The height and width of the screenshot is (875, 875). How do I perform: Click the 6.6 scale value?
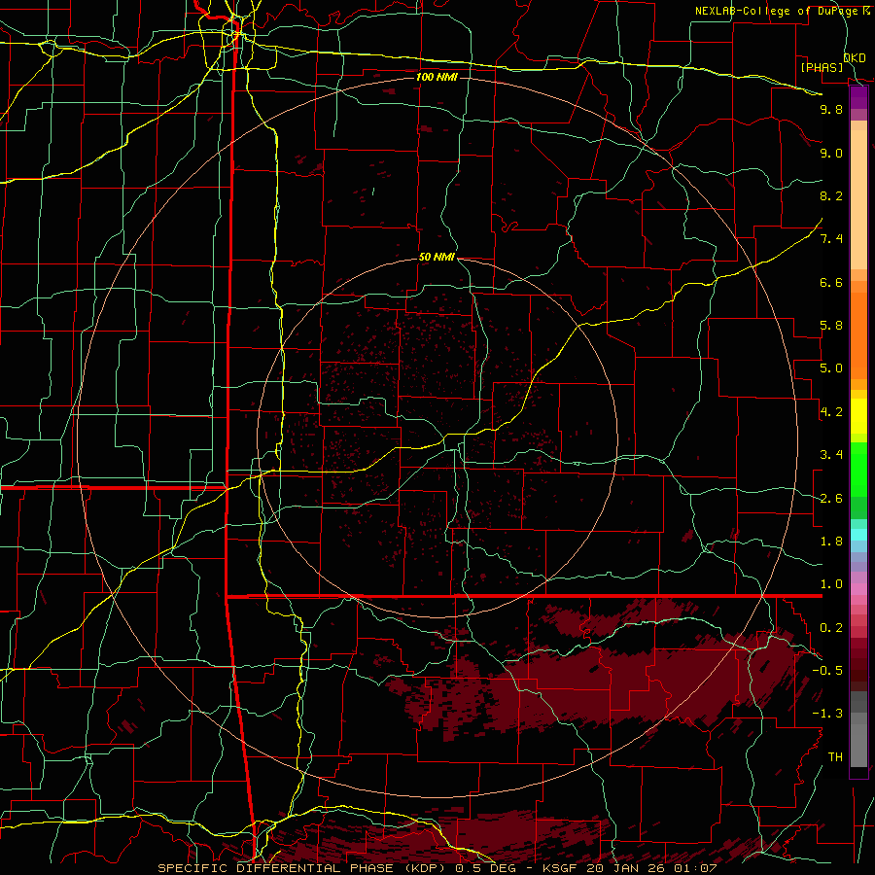coord(831,283)
